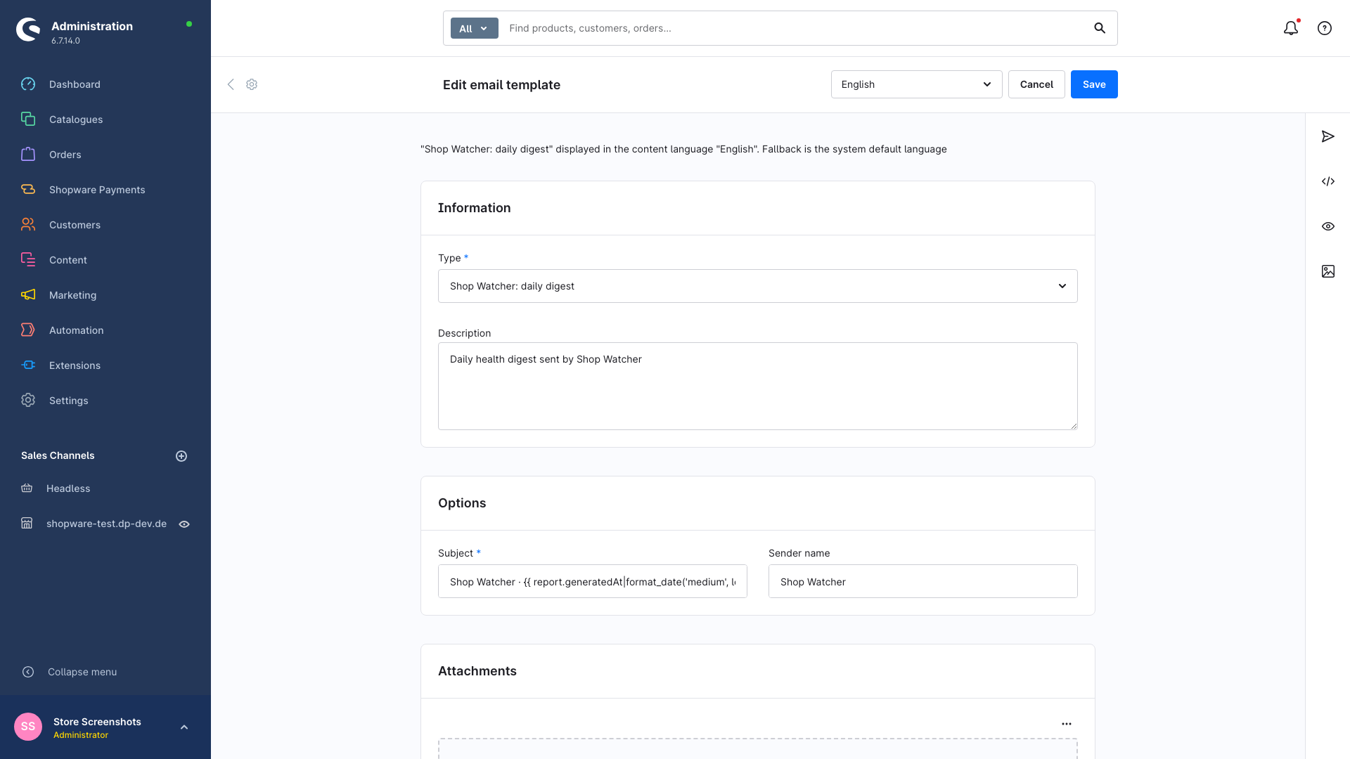1350x759 pixels.
Task: Open Automation in the sidebar
Action: pos(76,330)
